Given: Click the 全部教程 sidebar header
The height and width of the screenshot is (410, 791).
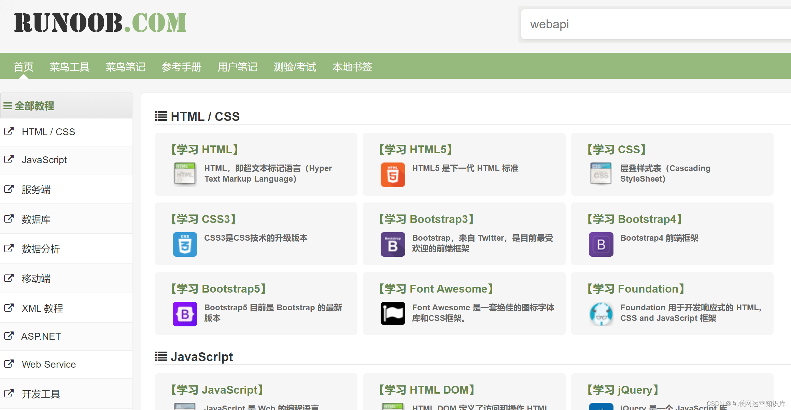Looking at the screenshot, I should pos(66,106).
